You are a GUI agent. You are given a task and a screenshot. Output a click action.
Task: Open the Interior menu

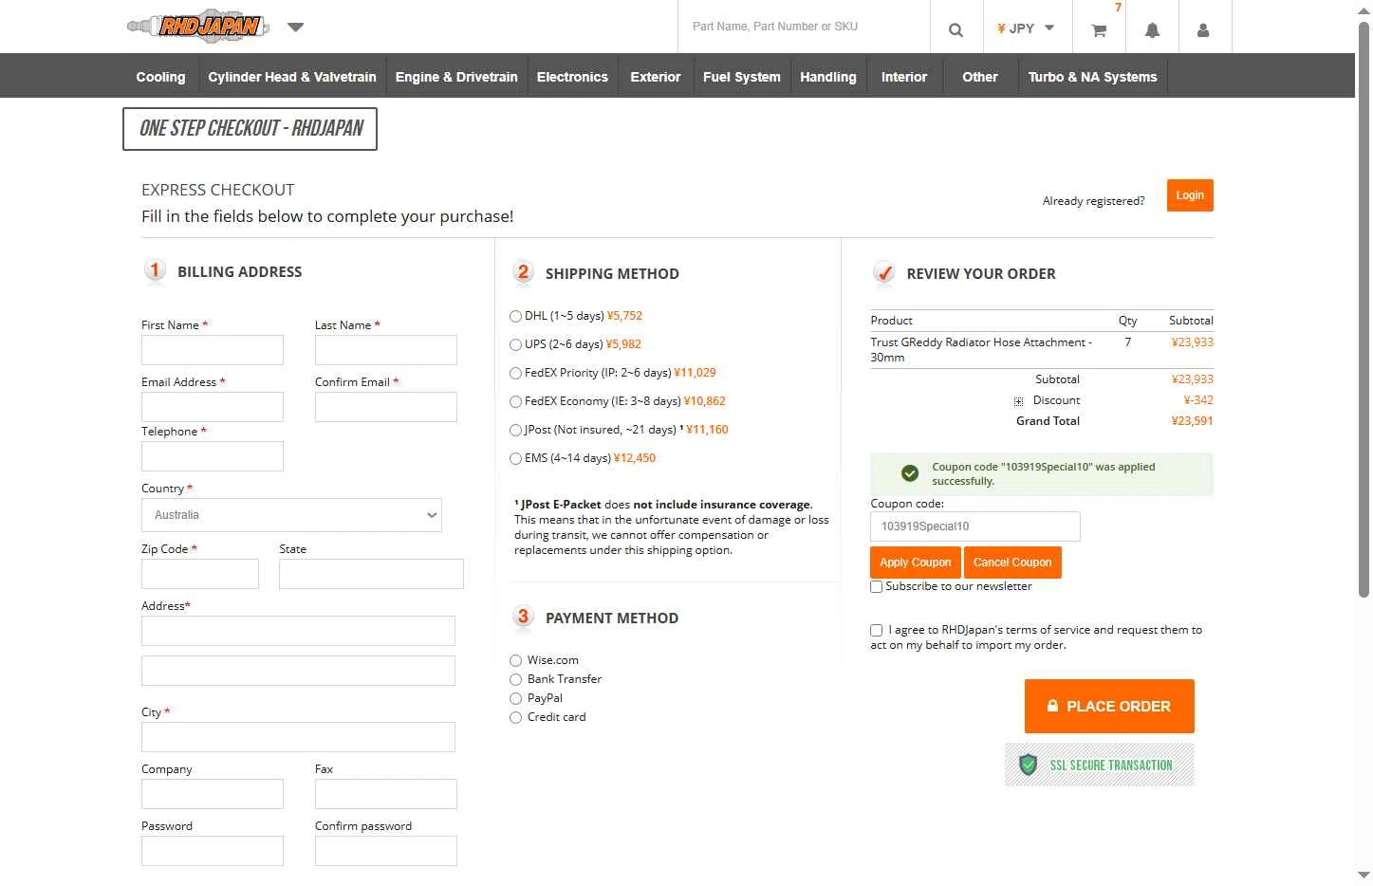[x=904, y=77]
